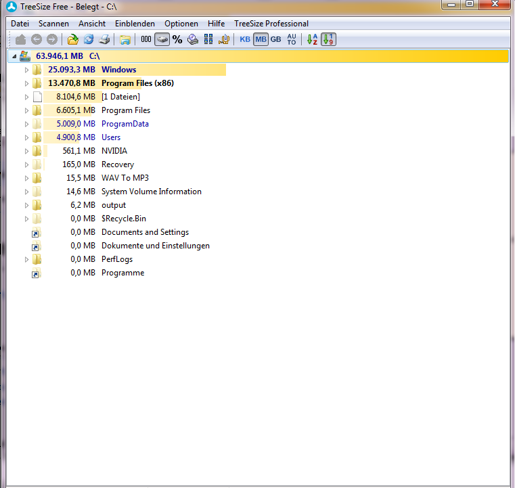Image resolution: width=515 pixels, height=488 pixels.
Task: Open the Einblenden menu
Action: [x=135, y=24]
